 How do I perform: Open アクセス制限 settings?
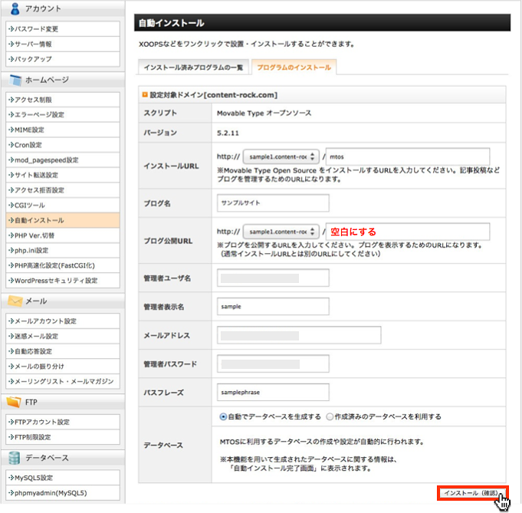pos(63,100)
